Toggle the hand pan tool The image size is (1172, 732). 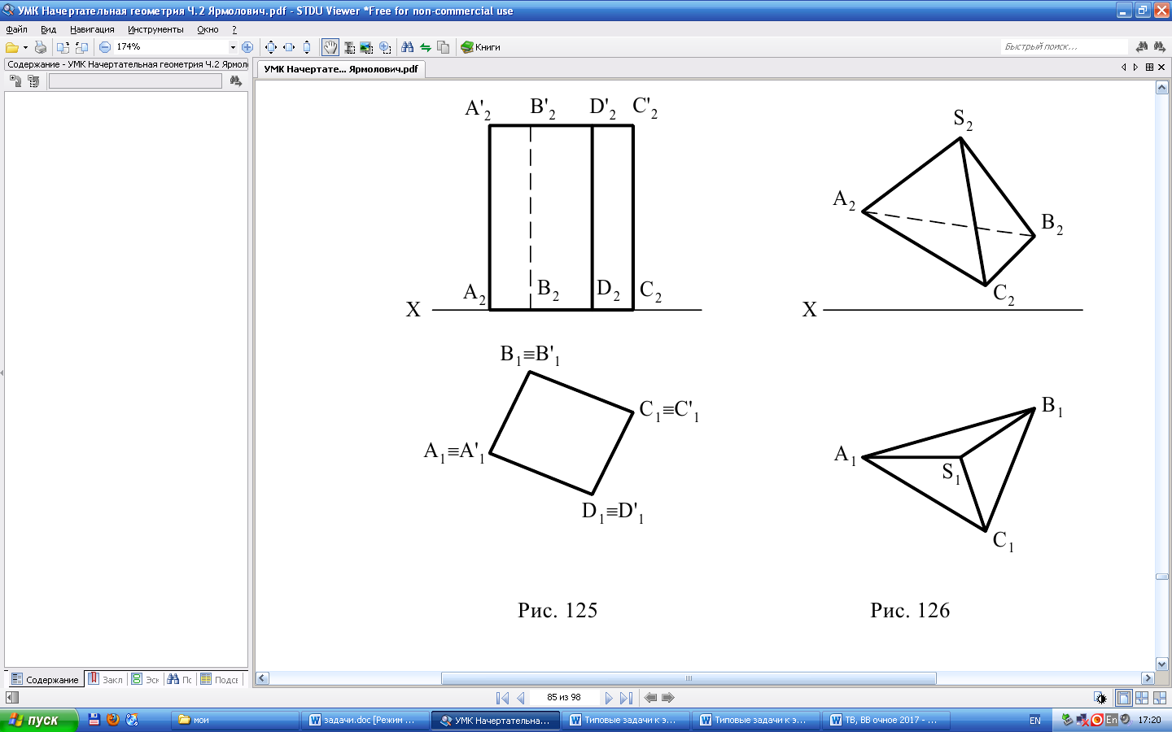(x=330, y=47)
